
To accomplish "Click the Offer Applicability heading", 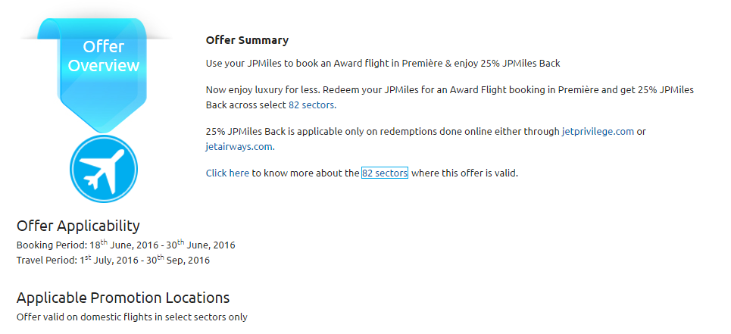I will coord(78,226).
